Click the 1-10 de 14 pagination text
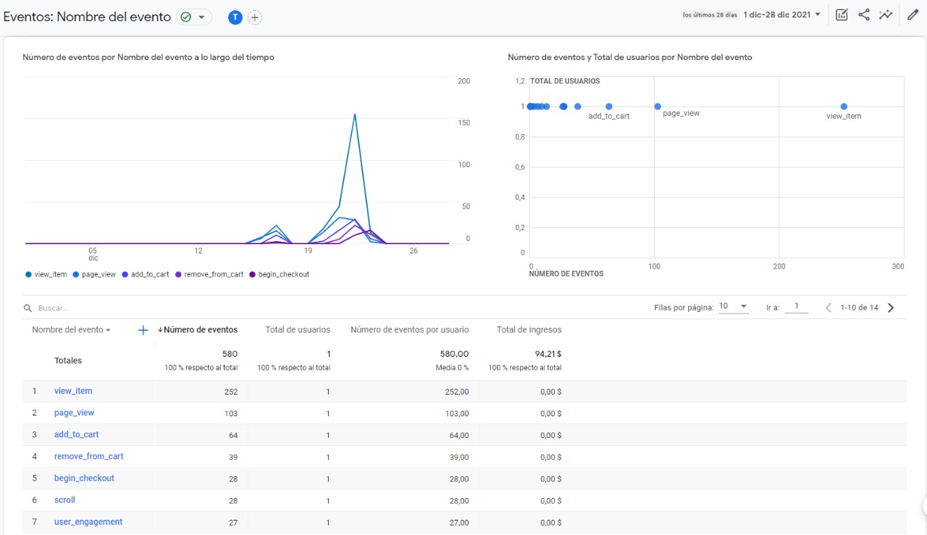Screen dimensions: 927x535 (859, 308)
